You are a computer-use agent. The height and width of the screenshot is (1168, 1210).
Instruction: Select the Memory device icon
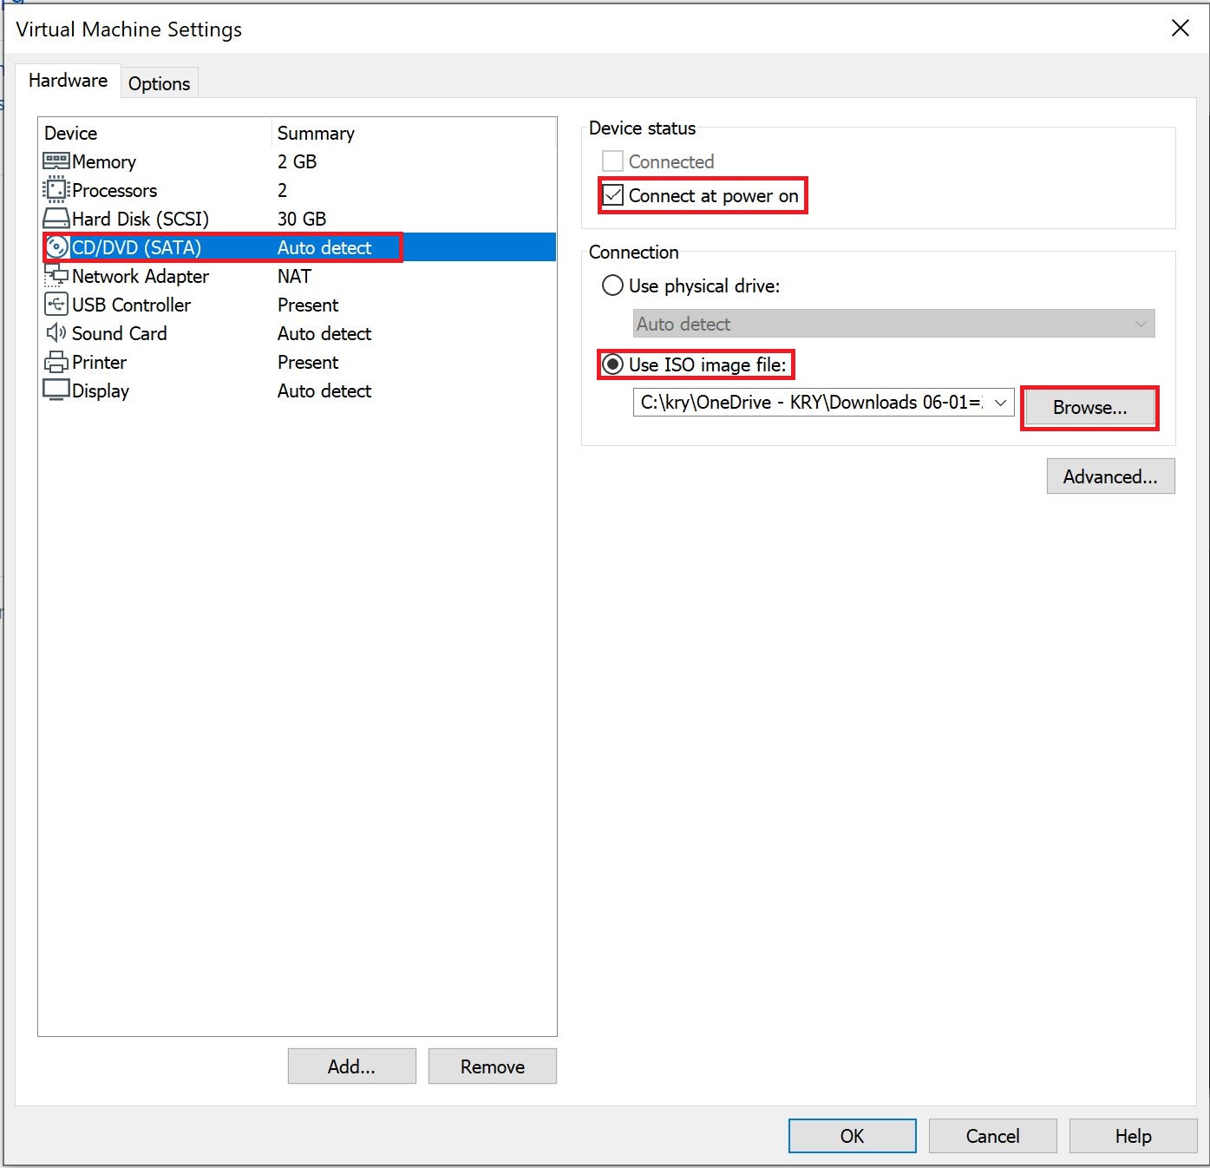56,161
